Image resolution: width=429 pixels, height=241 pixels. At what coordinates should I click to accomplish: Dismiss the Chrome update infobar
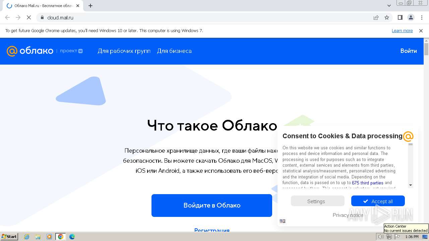[421, 30]
